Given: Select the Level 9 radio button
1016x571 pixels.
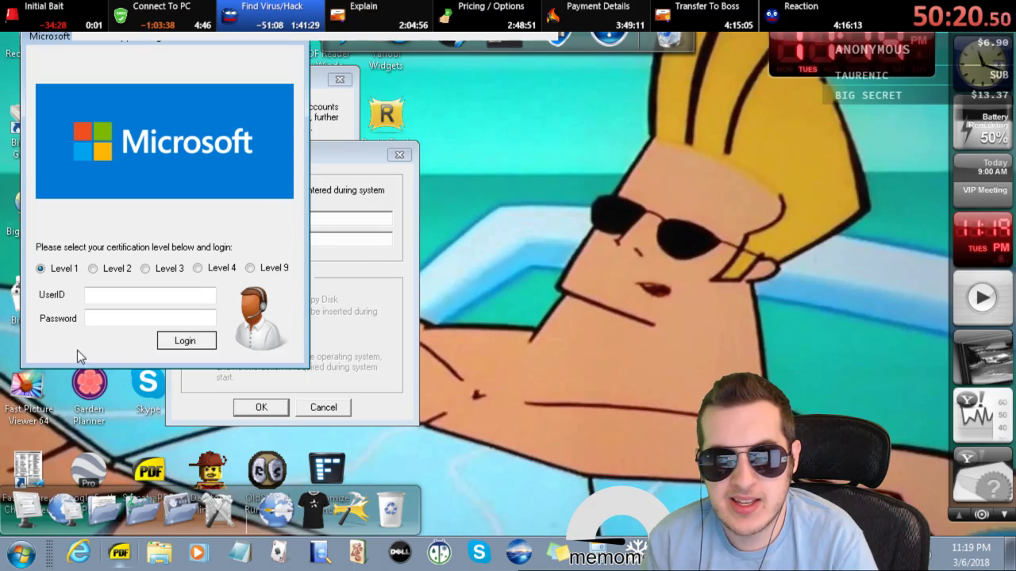Looking at the screenshot, I should pyautogui.click(x=250, y=268).
